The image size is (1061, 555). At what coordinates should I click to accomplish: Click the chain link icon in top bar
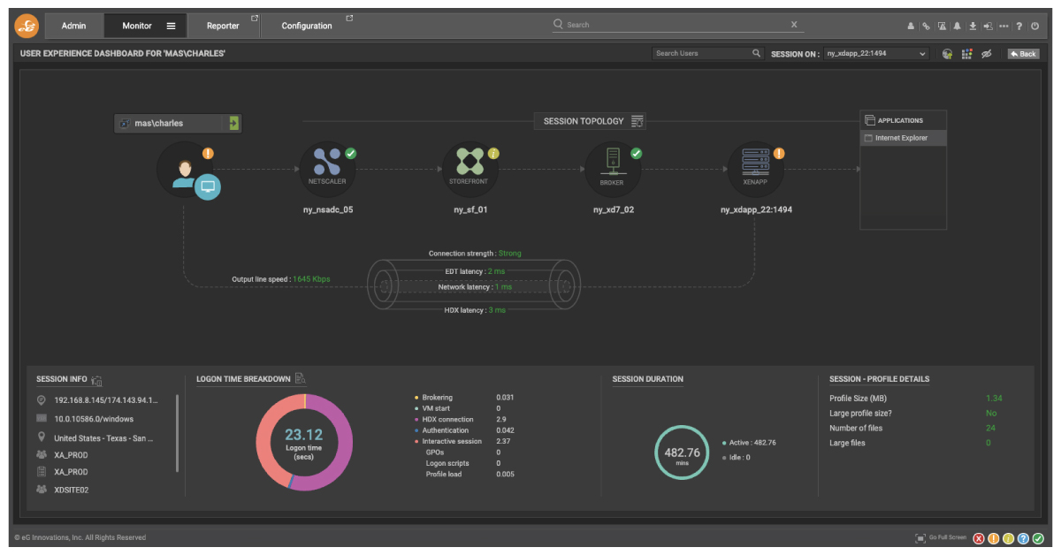tap(926, 27)
